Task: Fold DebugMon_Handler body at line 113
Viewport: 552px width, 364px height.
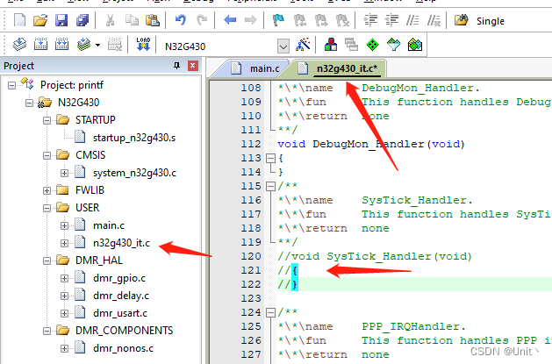Action: pyautogui.click(x=270, y=158)
